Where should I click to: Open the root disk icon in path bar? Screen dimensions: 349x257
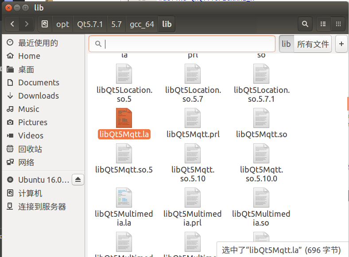point(45,24)
